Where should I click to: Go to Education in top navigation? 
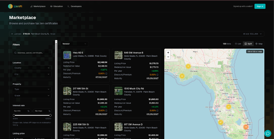coord(56,6)
